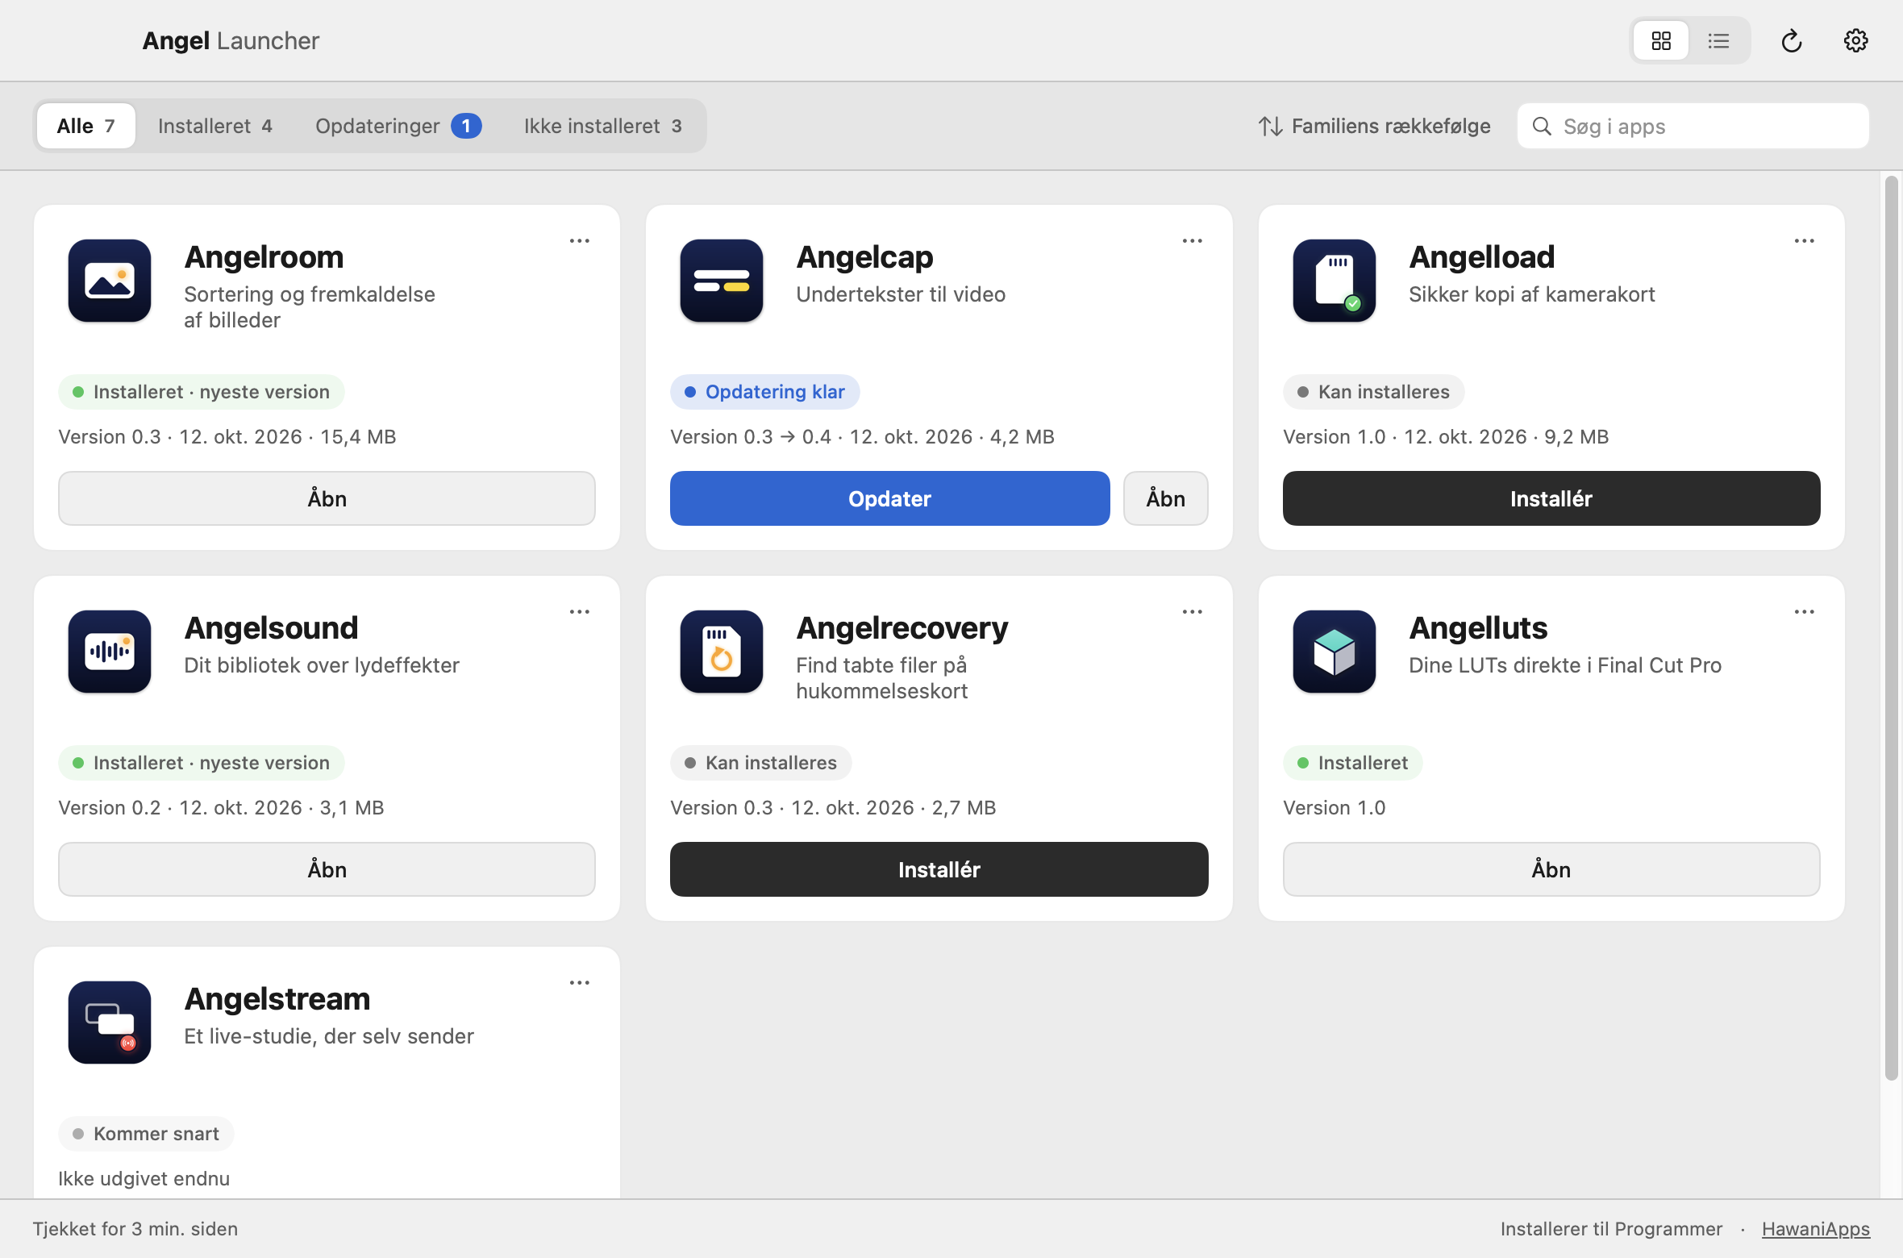This screenshot has width=1903, height=1258.
Task: Focus the Søg i apps search field
Action: click(1693, 126)
